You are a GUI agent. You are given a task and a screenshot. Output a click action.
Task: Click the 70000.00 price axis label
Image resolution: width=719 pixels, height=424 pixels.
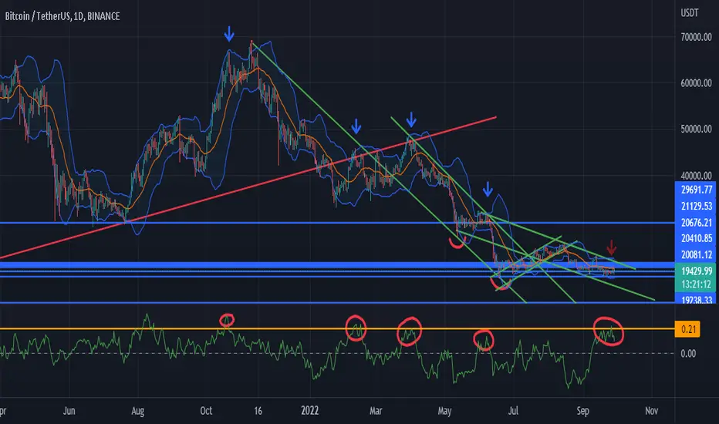(696, 37)
